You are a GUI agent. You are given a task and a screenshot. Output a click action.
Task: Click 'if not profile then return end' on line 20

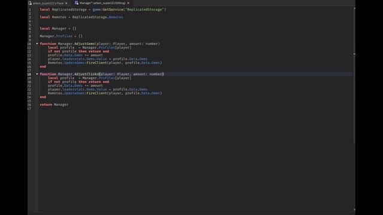78,82
